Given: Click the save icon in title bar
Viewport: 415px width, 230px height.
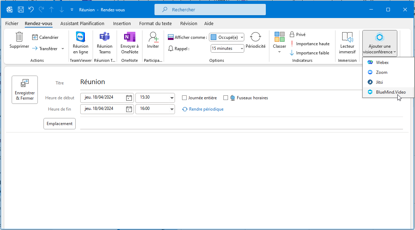Looking at the screenshot, I should click(x=21, y=10).
